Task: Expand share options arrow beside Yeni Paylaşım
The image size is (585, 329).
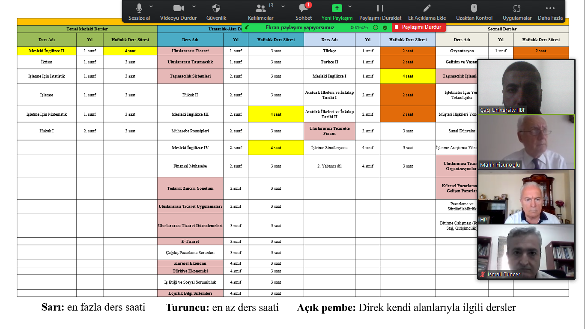Action: click(350, 6)
